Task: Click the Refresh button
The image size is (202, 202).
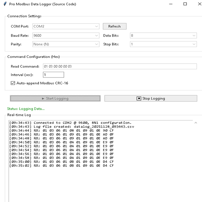Action: 114,26
